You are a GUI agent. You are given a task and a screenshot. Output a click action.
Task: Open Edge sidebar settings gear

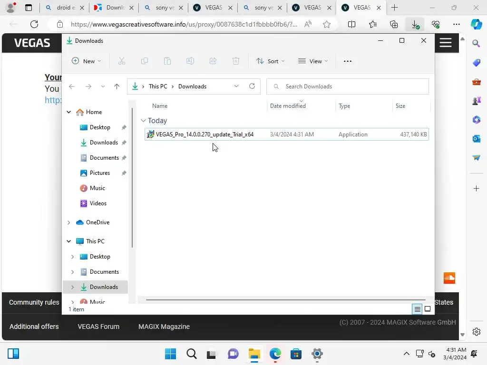click(x=476, y=331)
